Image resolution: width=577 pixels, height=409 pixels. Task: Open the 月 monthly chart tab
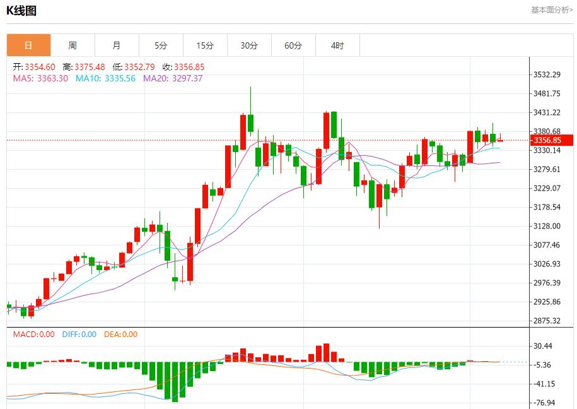point(117,45)
